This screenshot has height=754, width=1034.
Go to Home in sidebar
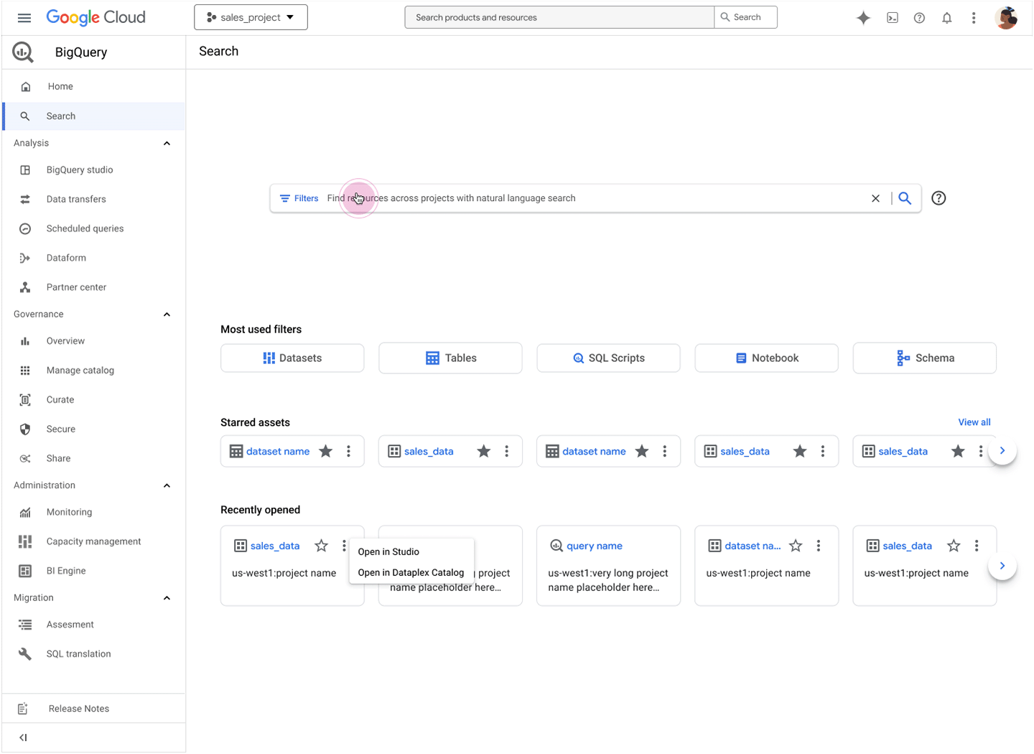click(93, 86)
